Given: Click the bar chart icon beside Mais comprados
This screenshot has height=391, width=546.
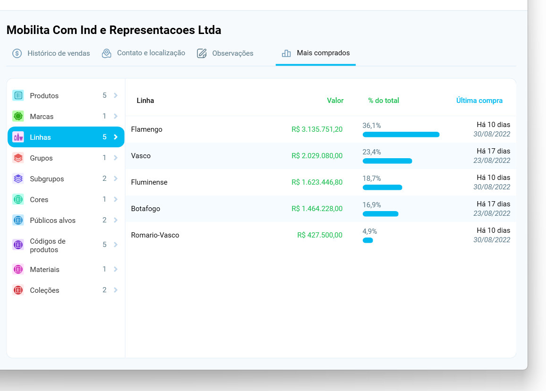Looking at the screenshot, I should point(286,53).
